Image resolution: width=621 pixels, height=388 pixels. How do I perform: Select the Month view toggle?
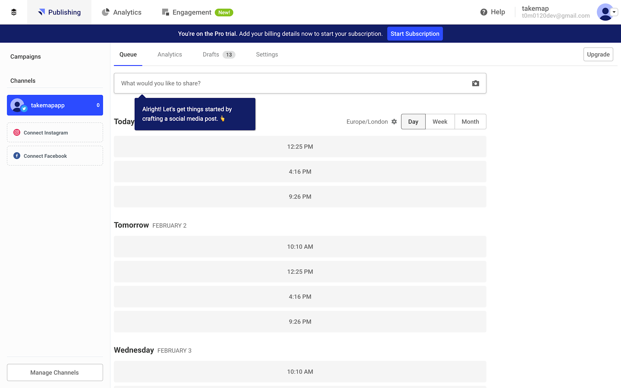click(470, 122)
